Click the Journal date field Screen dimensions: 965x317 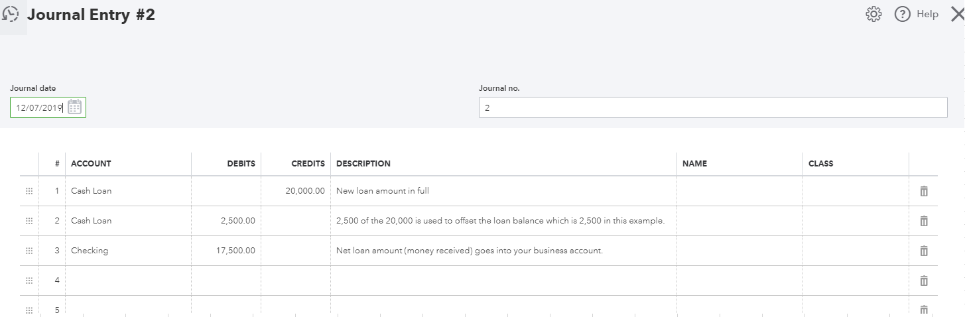[40, 107]
